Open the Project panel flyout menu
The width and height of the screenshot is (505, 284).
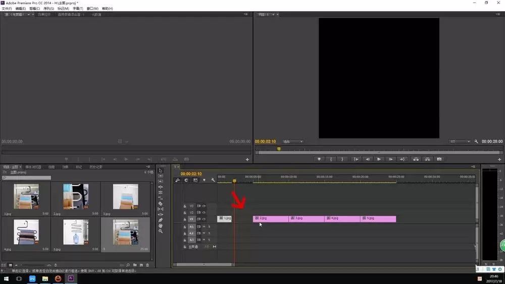click(148, 166)
